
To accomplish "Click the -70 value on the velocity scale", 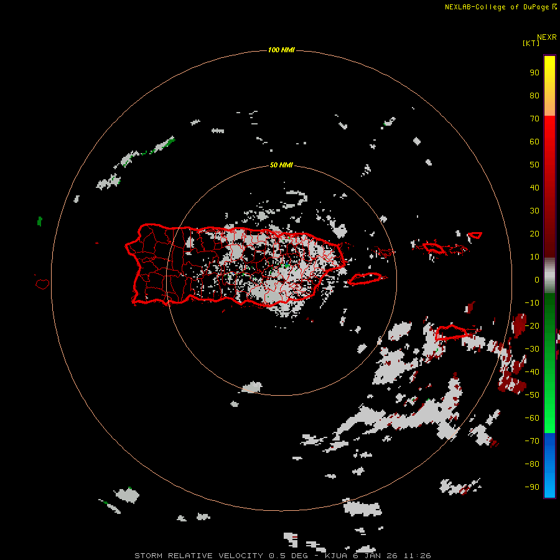I will pyautogui.click(x=532, y=441).
